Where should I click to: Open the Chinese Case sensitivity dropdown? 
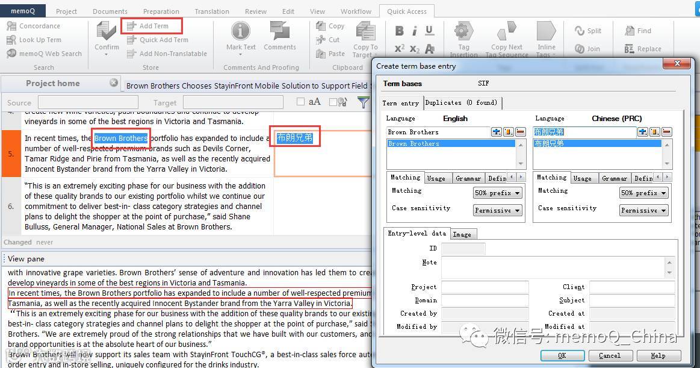[644, 210]
